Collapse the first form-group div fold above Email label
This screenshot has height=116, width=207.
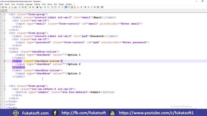[5, 14]
